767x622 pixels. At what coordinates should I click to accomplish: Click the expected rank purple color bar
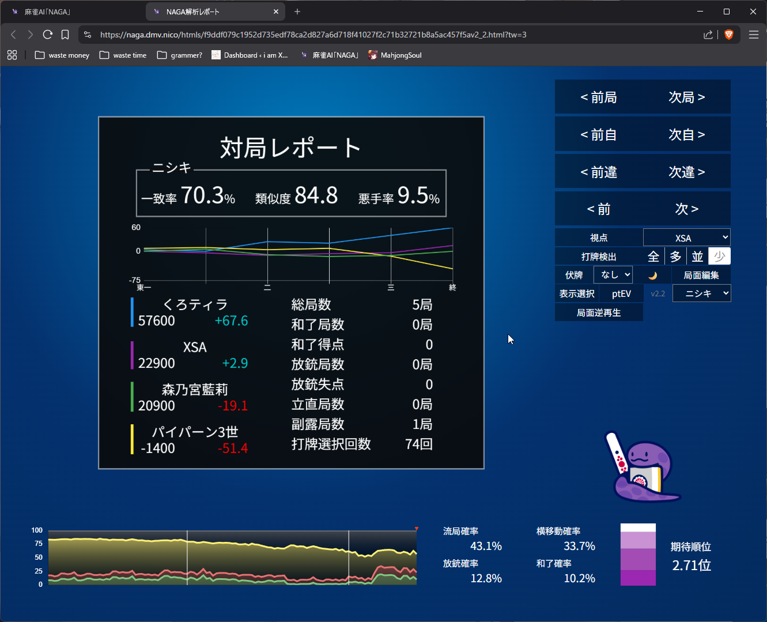pos(638,555)
